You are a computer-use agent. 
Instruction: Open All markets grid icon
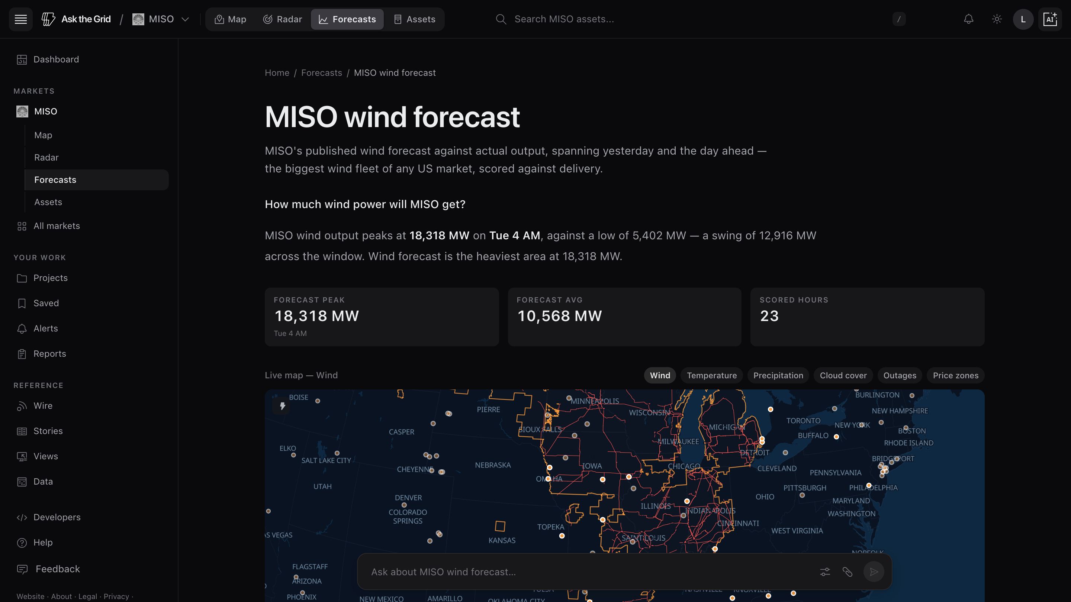(x=22, y=226)
